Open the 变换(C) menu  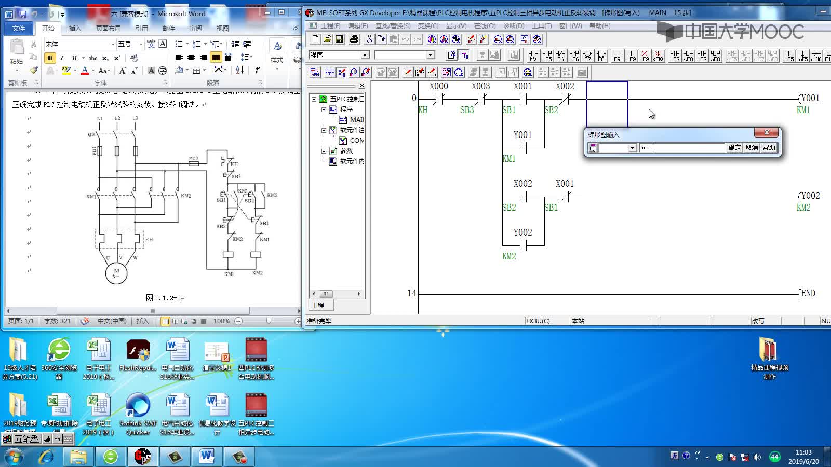(x=428, y=25)
